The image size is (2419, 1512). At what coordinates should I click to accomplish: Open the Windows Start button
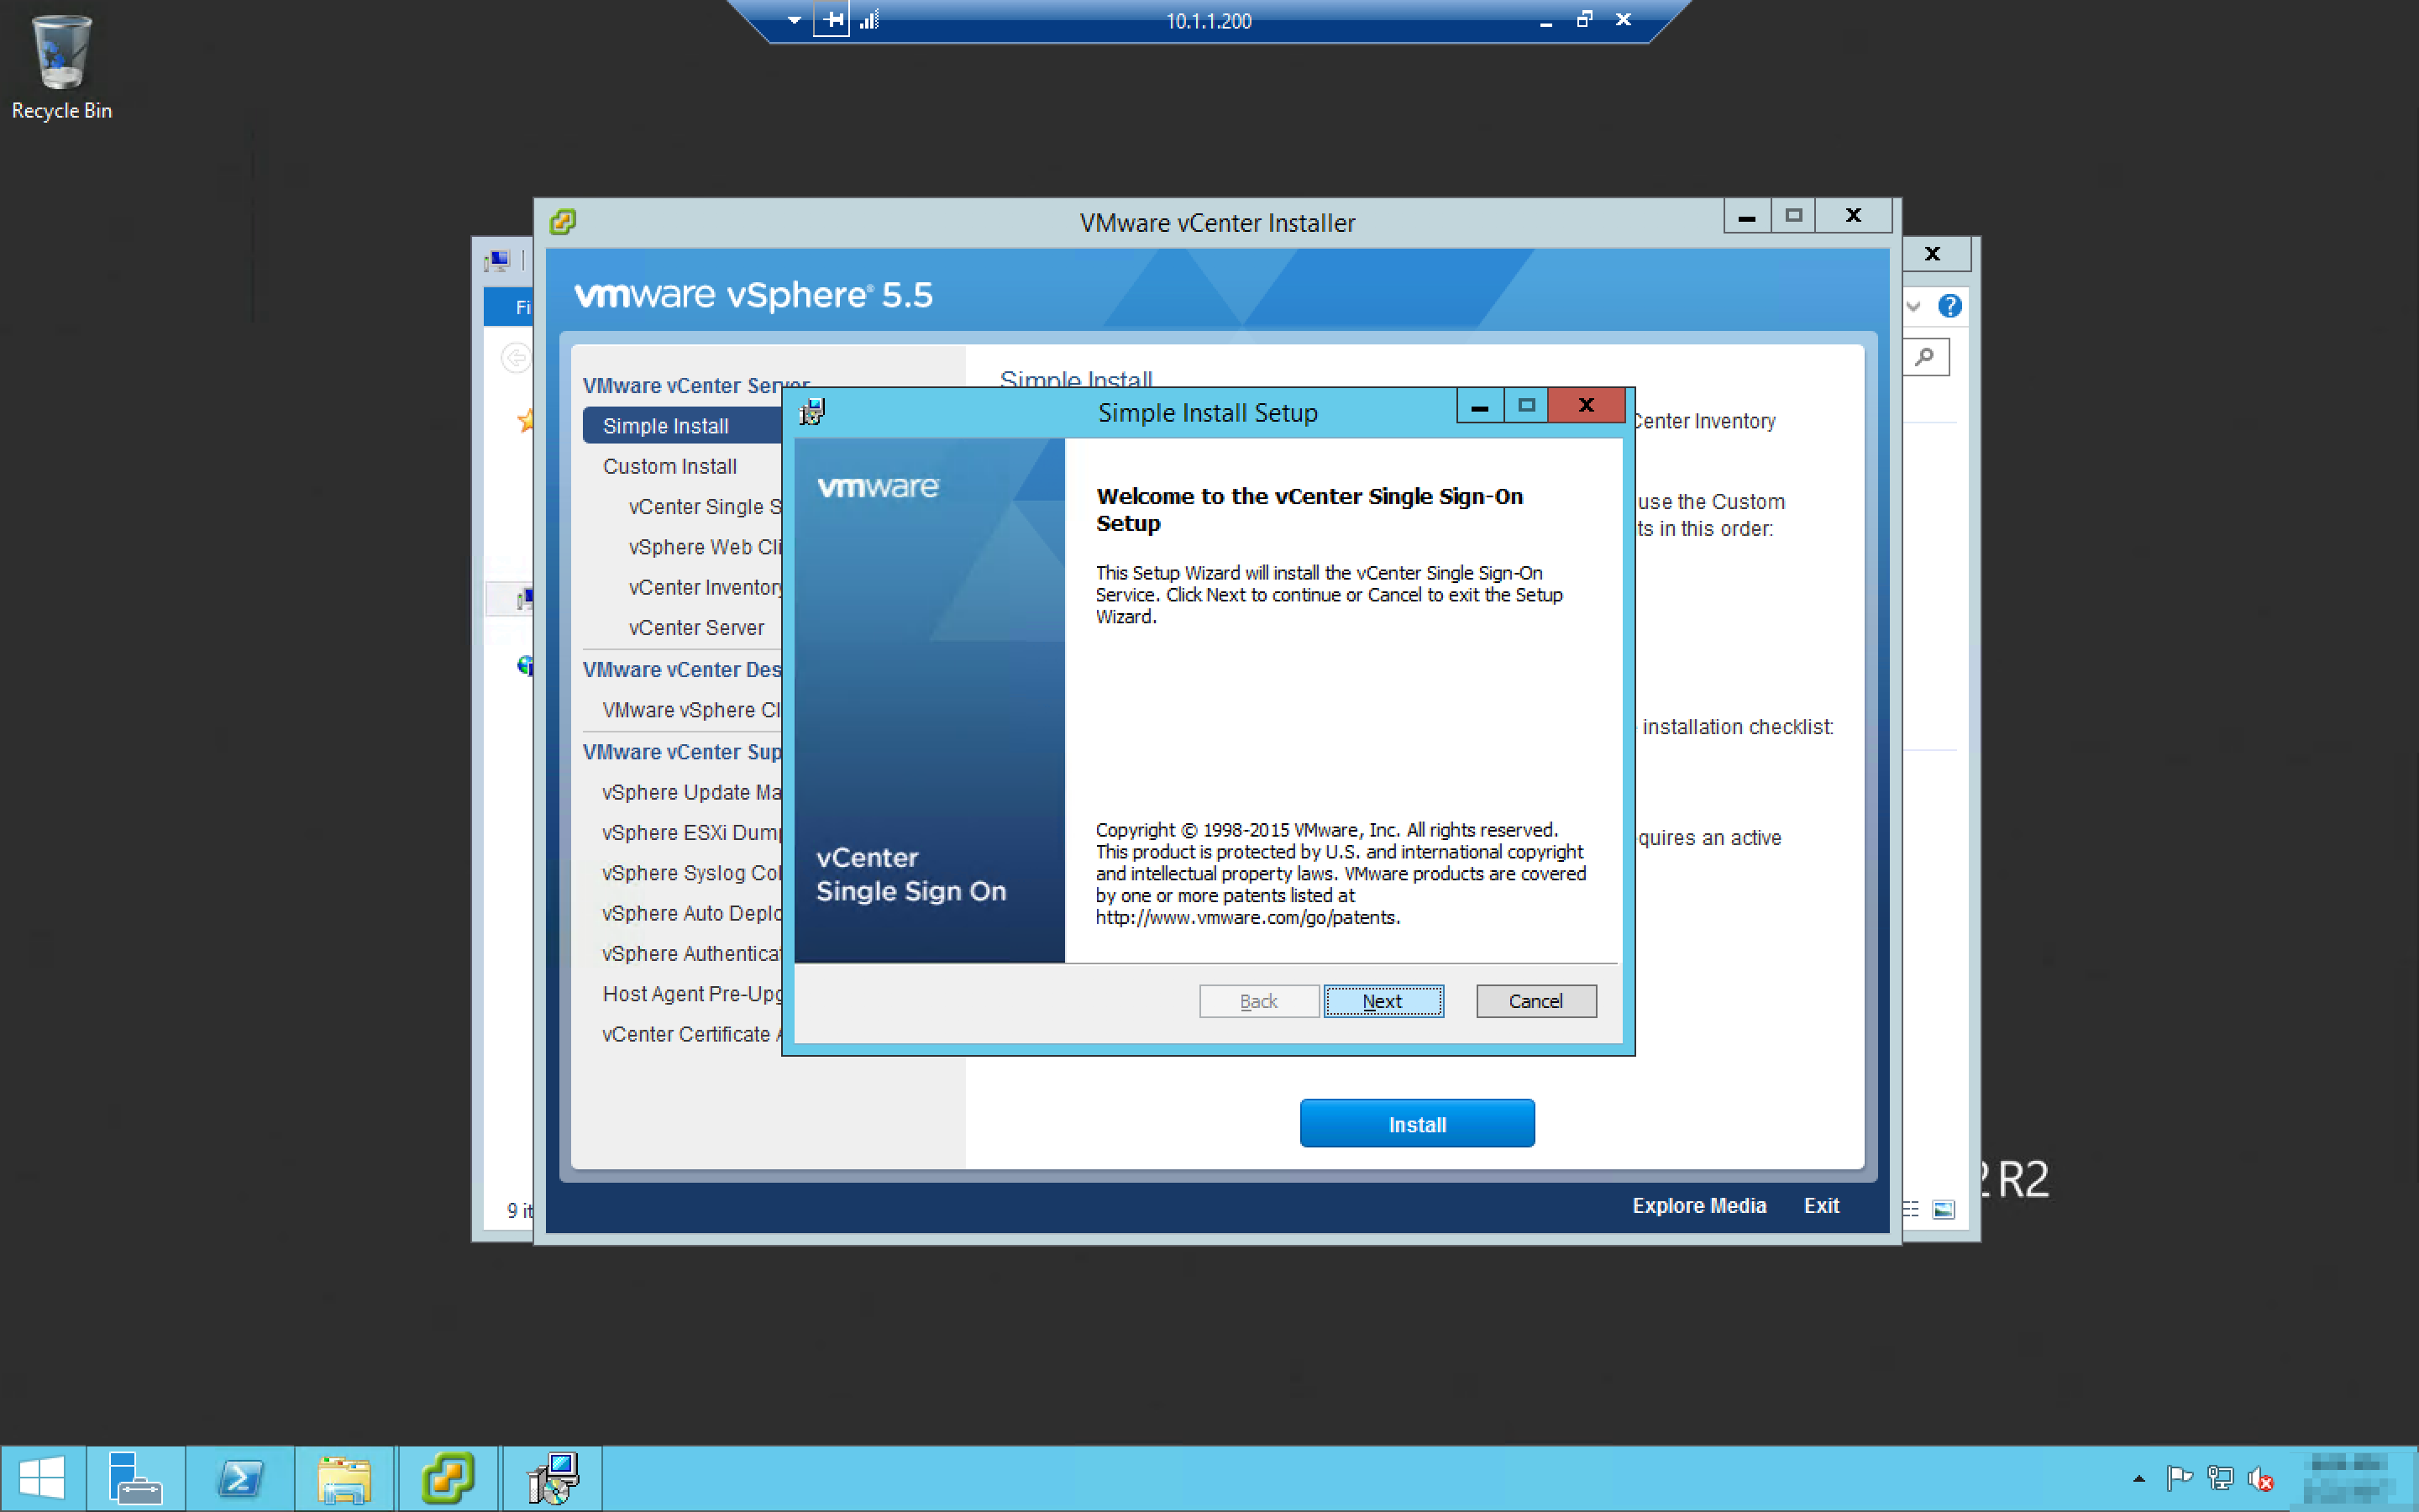pos(42,1478)
